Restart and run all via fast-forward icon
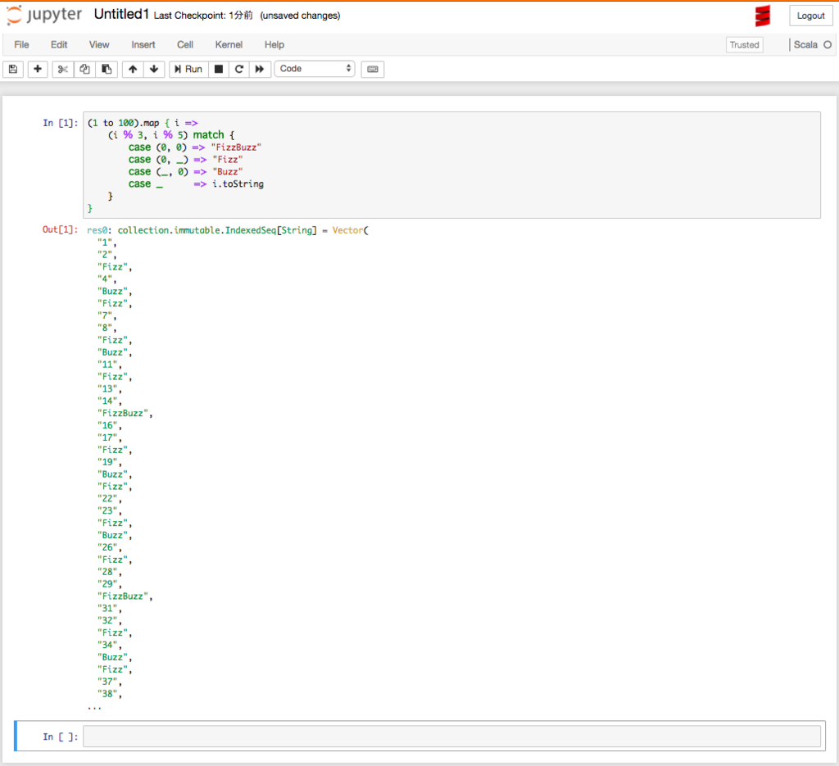Screen dimensions: 839x766 click(259, 69)
